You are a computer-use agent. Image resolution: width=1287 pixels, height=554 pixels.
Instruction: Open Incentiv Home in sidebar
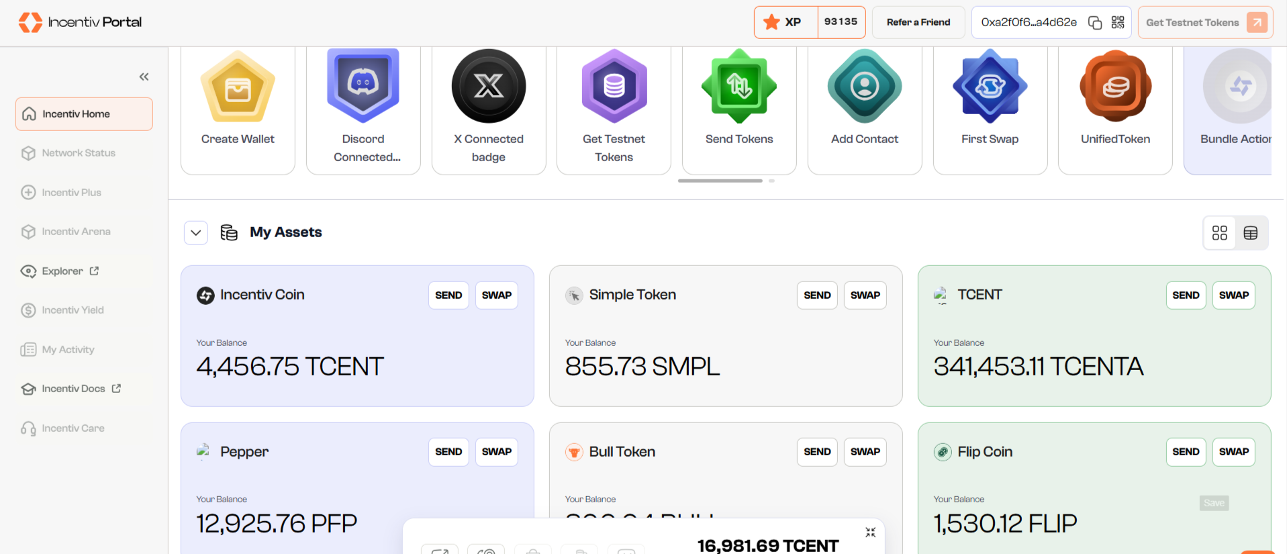click(84, 114)
